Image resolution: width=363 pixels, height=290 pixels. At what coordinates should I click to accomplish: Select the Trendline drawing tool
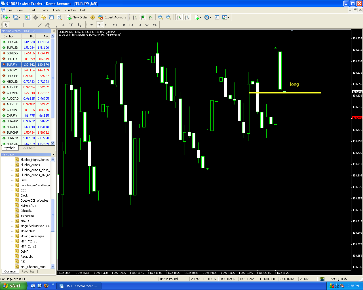pyautogui.click(x=39, y=25)
